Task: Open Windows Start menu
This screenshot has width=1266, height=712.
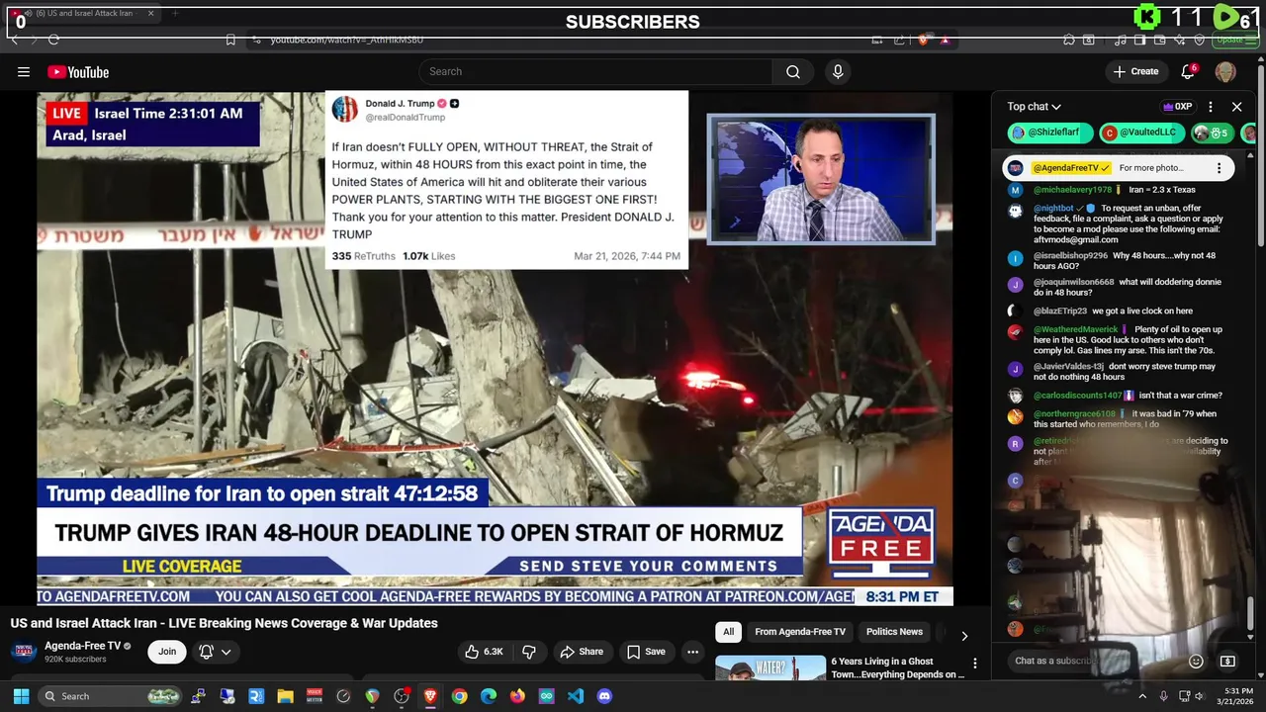Action: coord(21,696)
